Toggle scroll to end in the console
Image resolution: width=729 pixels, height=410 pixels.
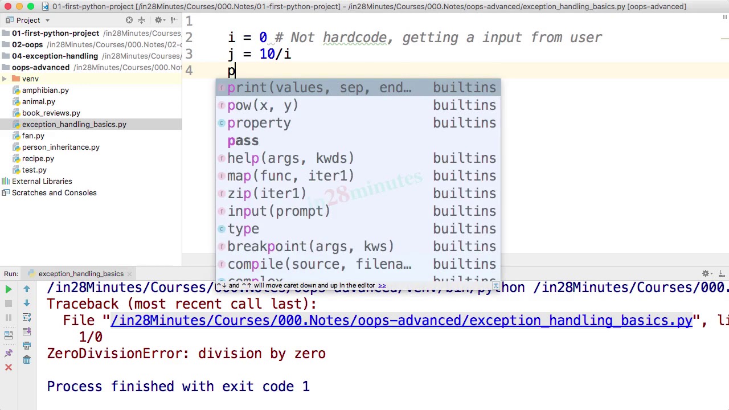tap(27, 331)
